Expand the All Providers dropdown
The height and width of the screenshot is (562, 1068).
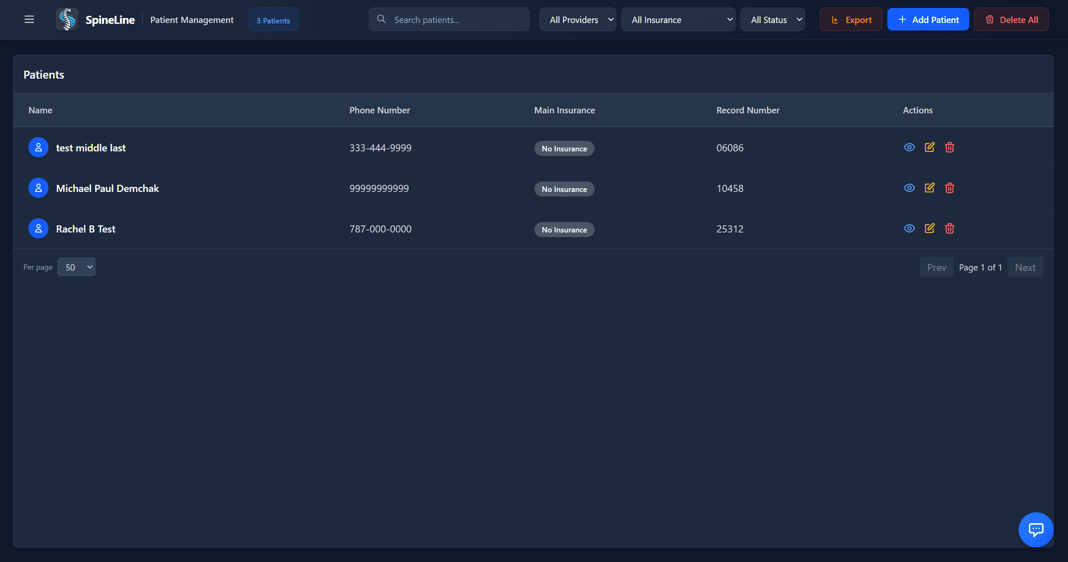(577, 19)
